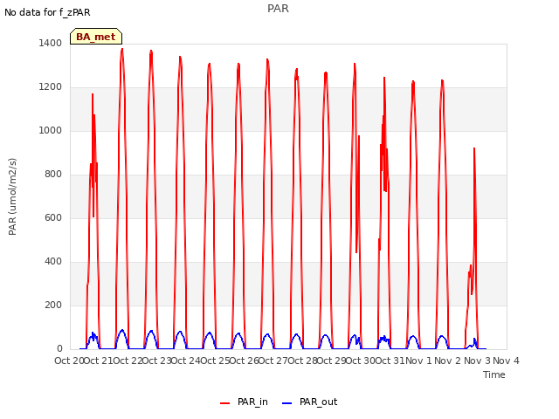The image size is (559, 419).
Task: Click the 'No data for f_zPAR' message
Action: tap(47, 12)
